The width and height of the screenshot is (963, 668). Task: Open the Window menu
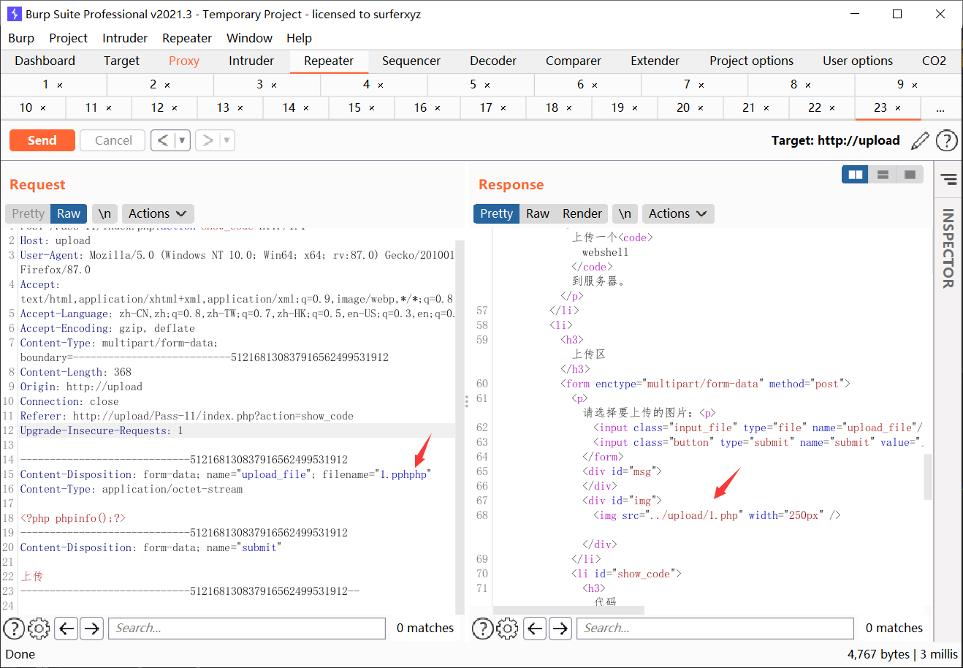249,38
